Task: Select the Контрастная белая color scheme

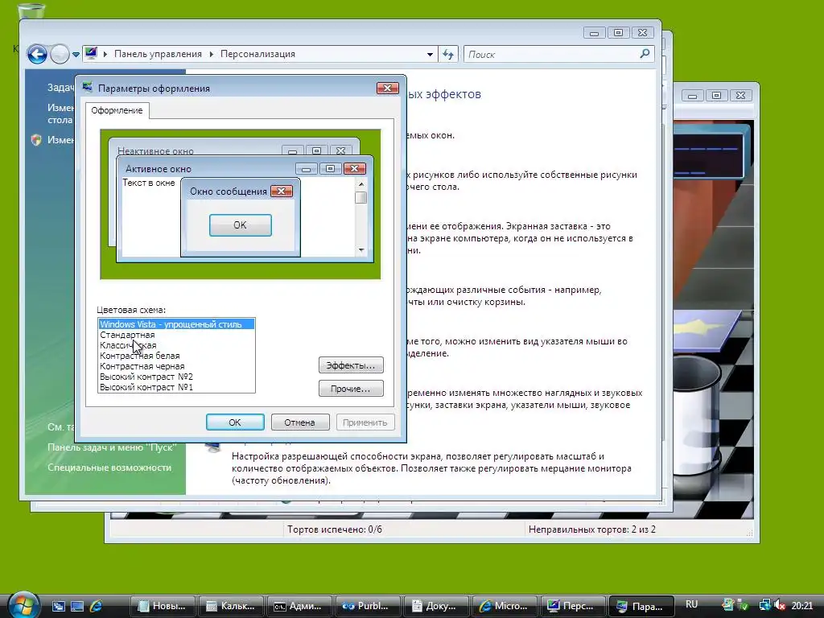Action: click(176, 356)
